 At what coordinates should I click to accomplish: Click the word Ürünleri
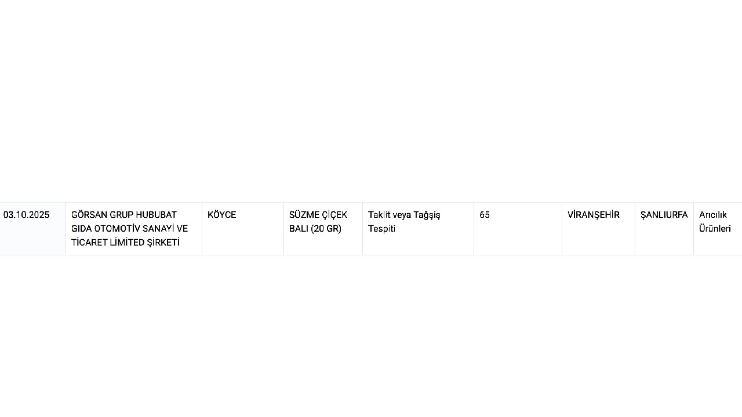(715, 229)
